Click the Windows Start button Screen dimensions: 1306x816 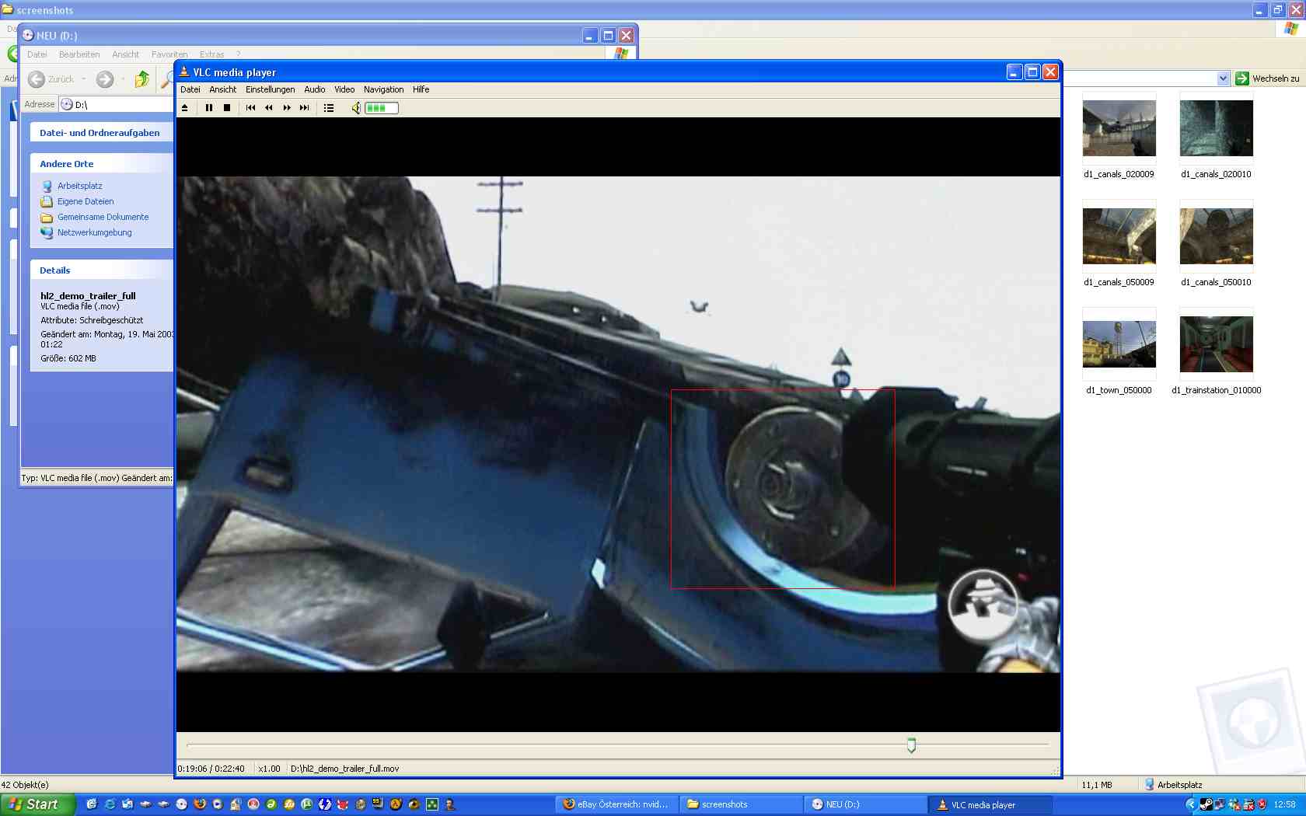point(38,804)
